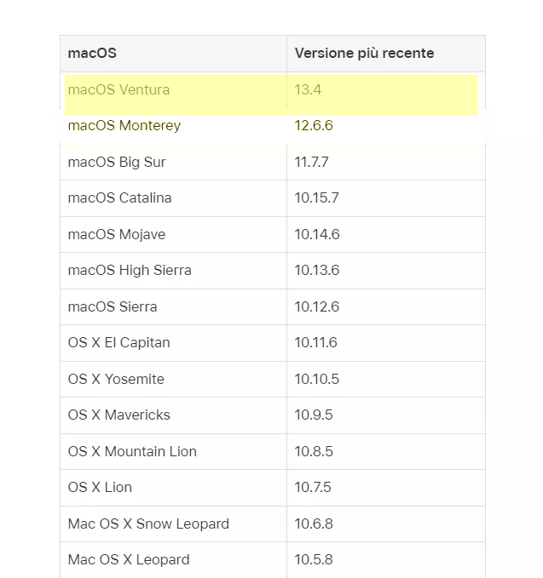Click the macOS High Sierra cell
The image size is (543, 578).
click(x=130, y=271)
